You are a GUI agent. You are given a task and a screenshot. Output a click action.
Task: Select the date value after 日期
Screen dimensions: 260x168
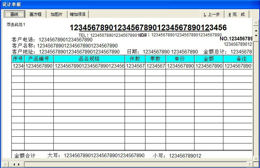click(x=170, y=52)
